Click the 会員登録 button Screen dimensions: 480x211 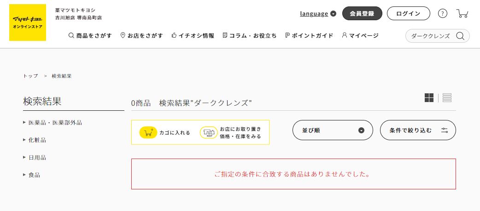362,13
